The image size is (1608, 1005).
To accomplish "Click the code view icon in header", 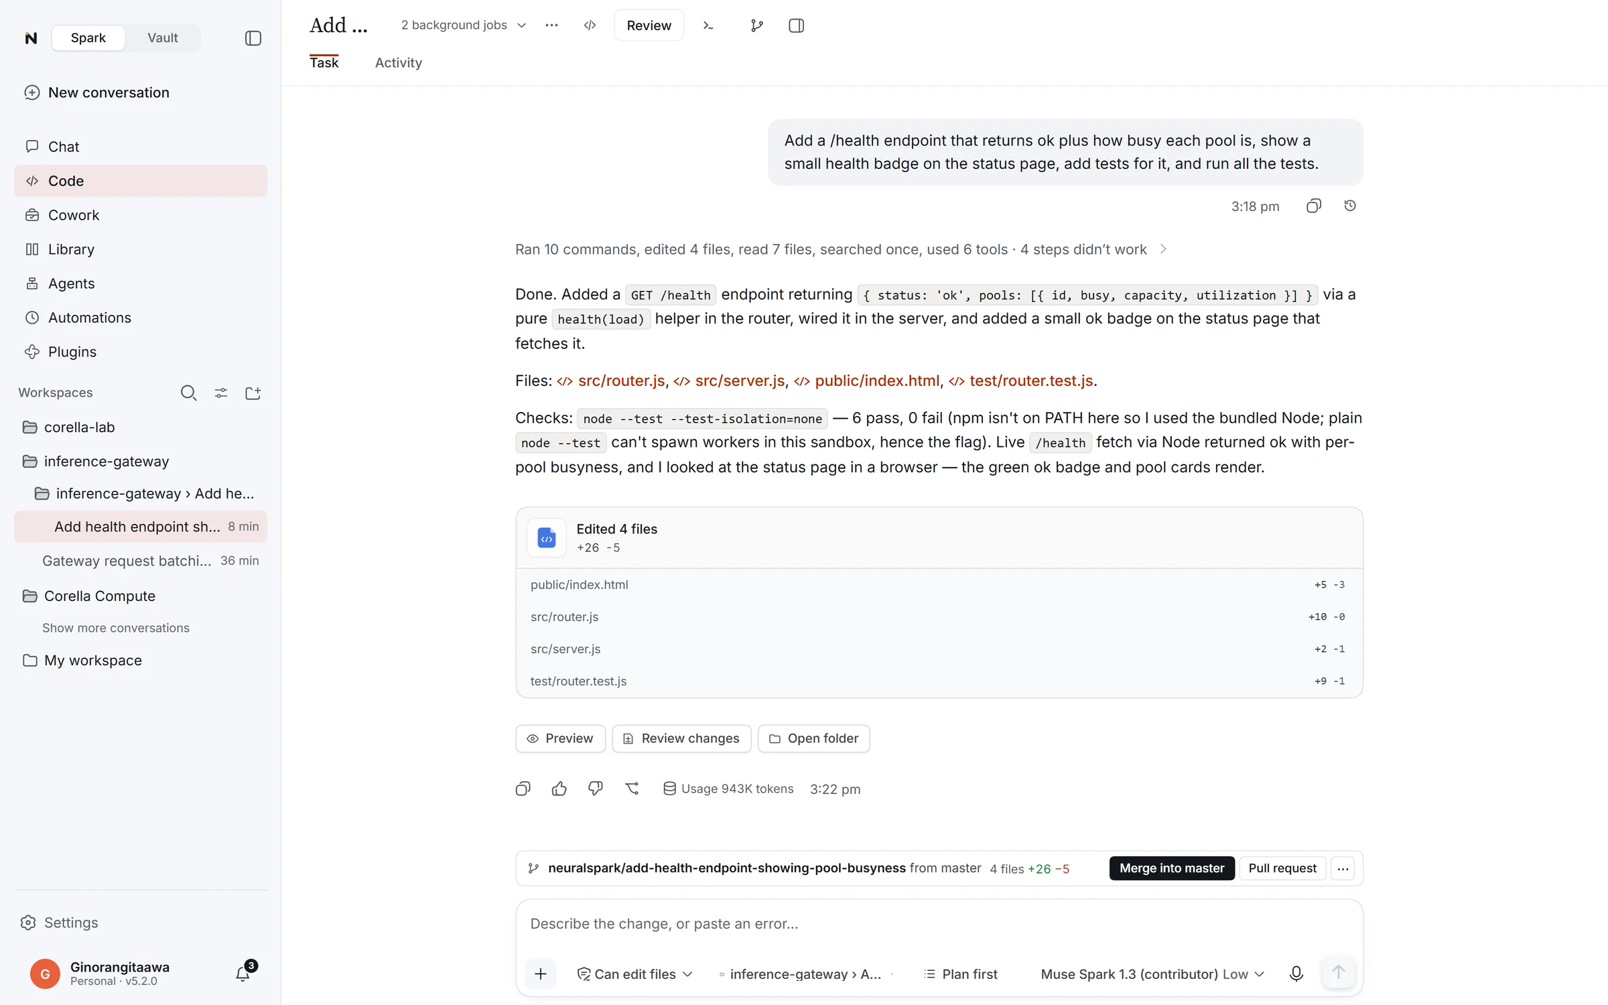I will (x=590, y=25).
